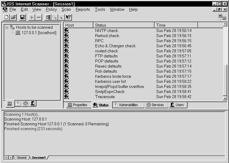Viewport: 229px width, 163px height.
Task: Click the New session toolbar icon
Action: click(x=6, y=17)
